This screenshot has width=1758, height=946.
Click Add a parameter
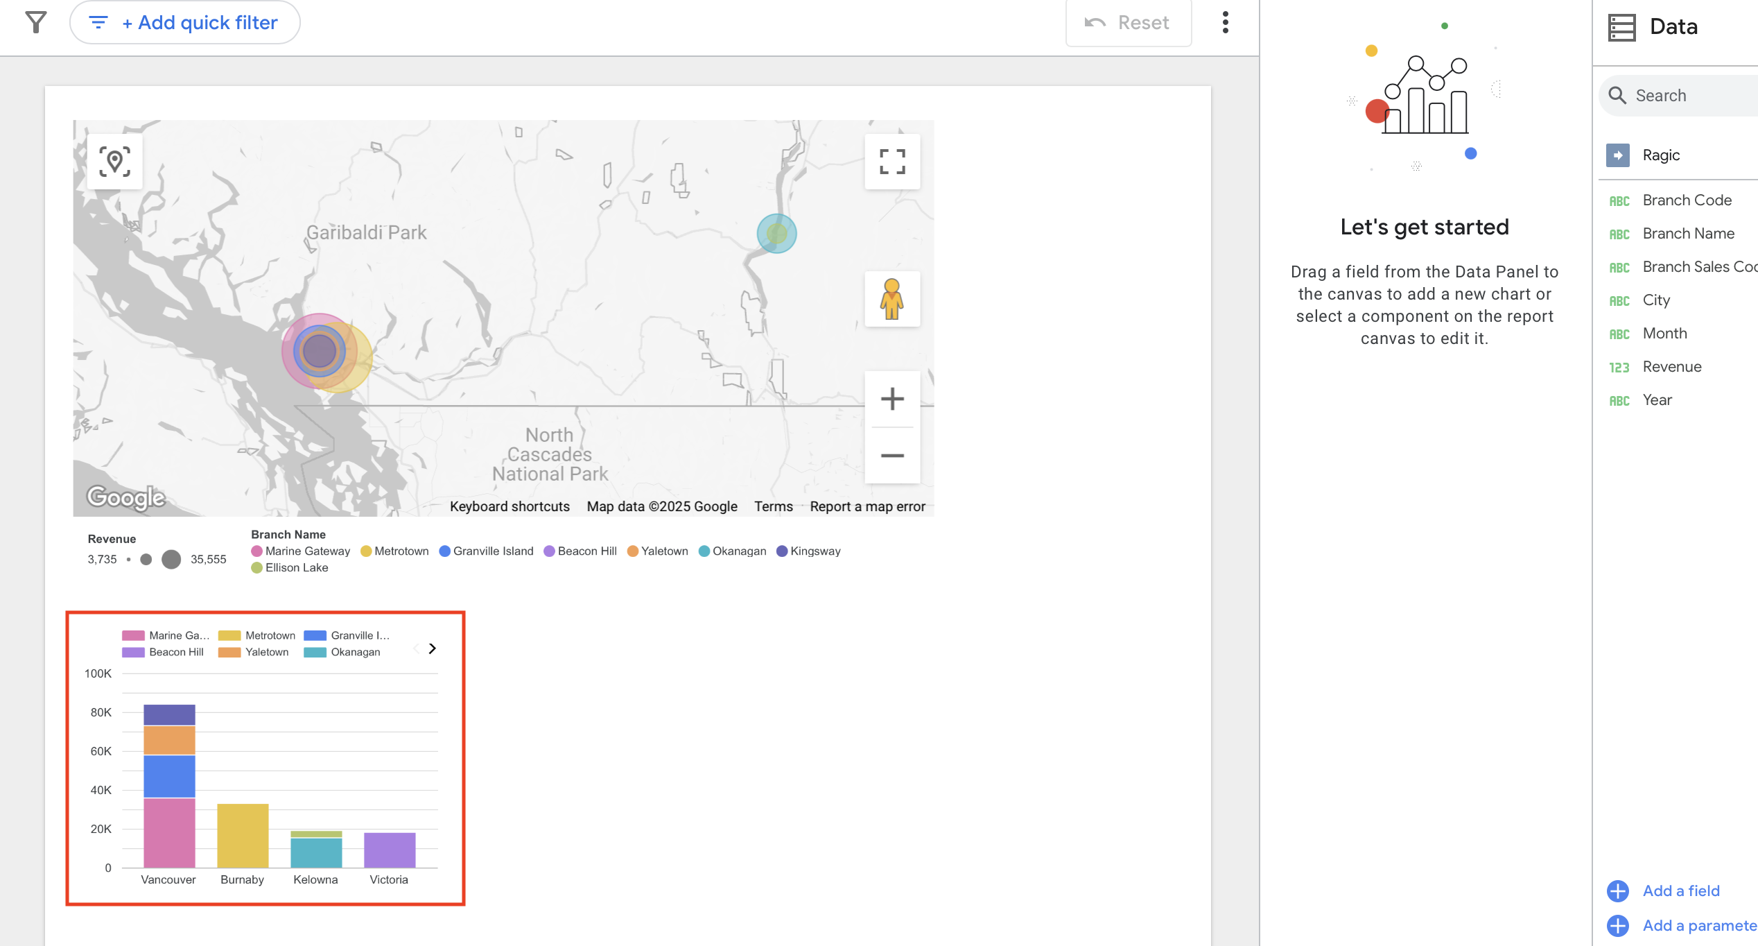click(x=1699, y=925)
